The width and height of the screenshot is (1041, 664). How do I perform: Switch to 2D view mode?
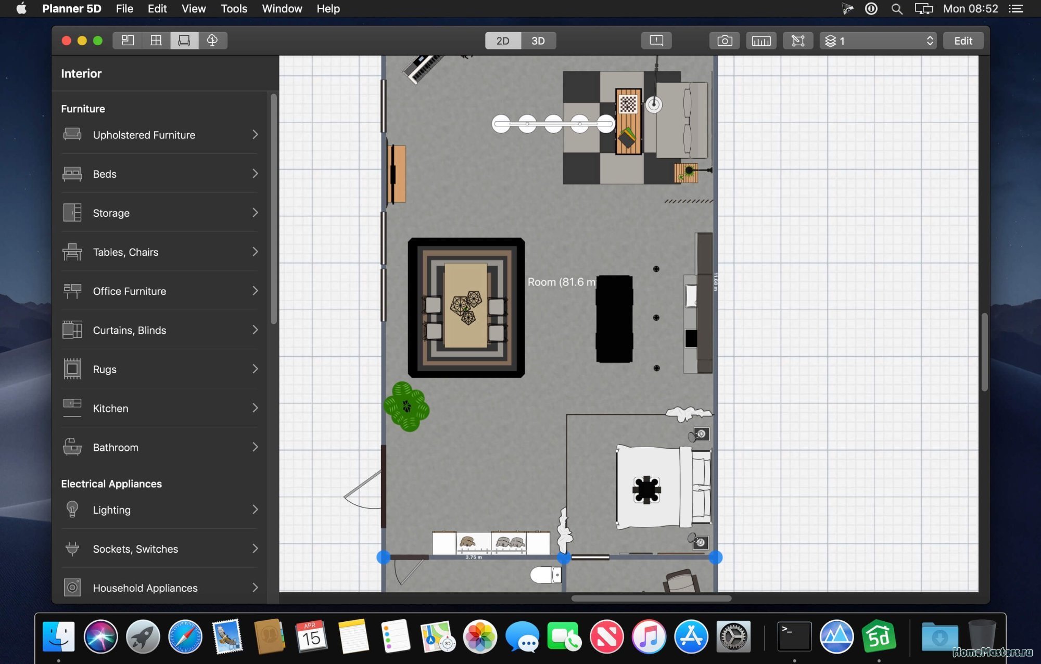(x=502, y=40)
